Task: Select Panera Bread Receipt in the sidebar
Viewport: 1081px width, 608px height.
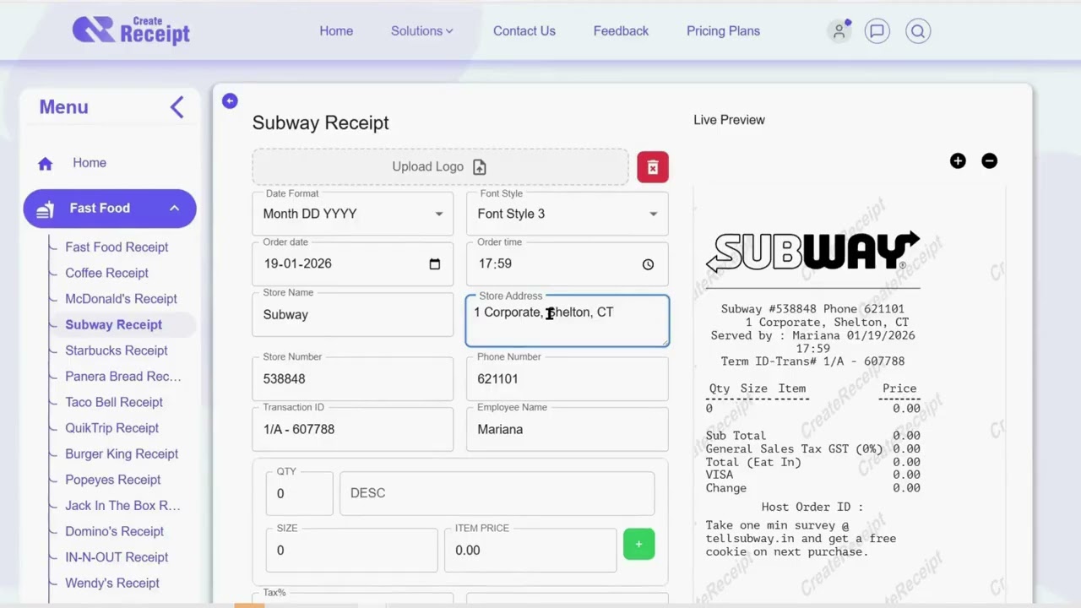Action: 123,377
